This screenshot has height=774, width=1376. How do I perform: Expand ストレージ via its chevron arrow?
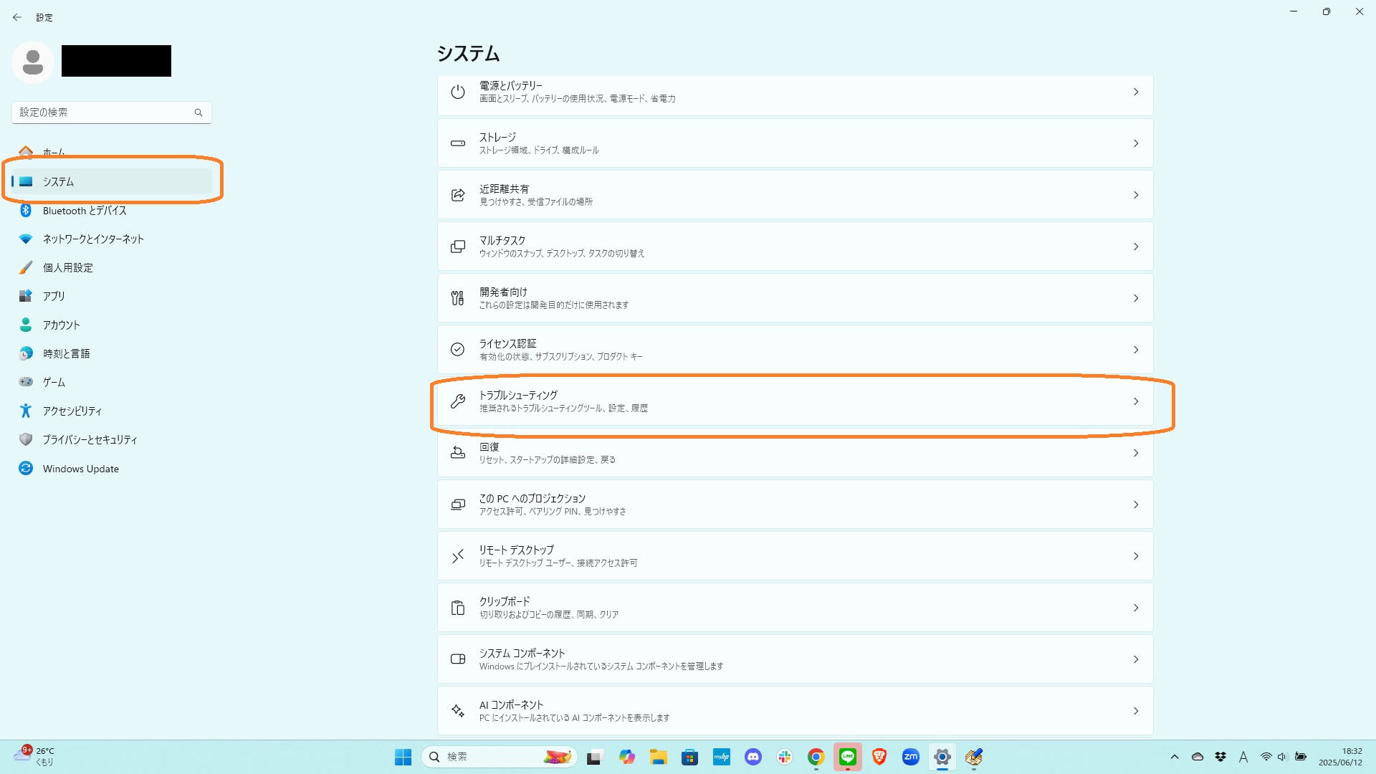point(1135,143)
